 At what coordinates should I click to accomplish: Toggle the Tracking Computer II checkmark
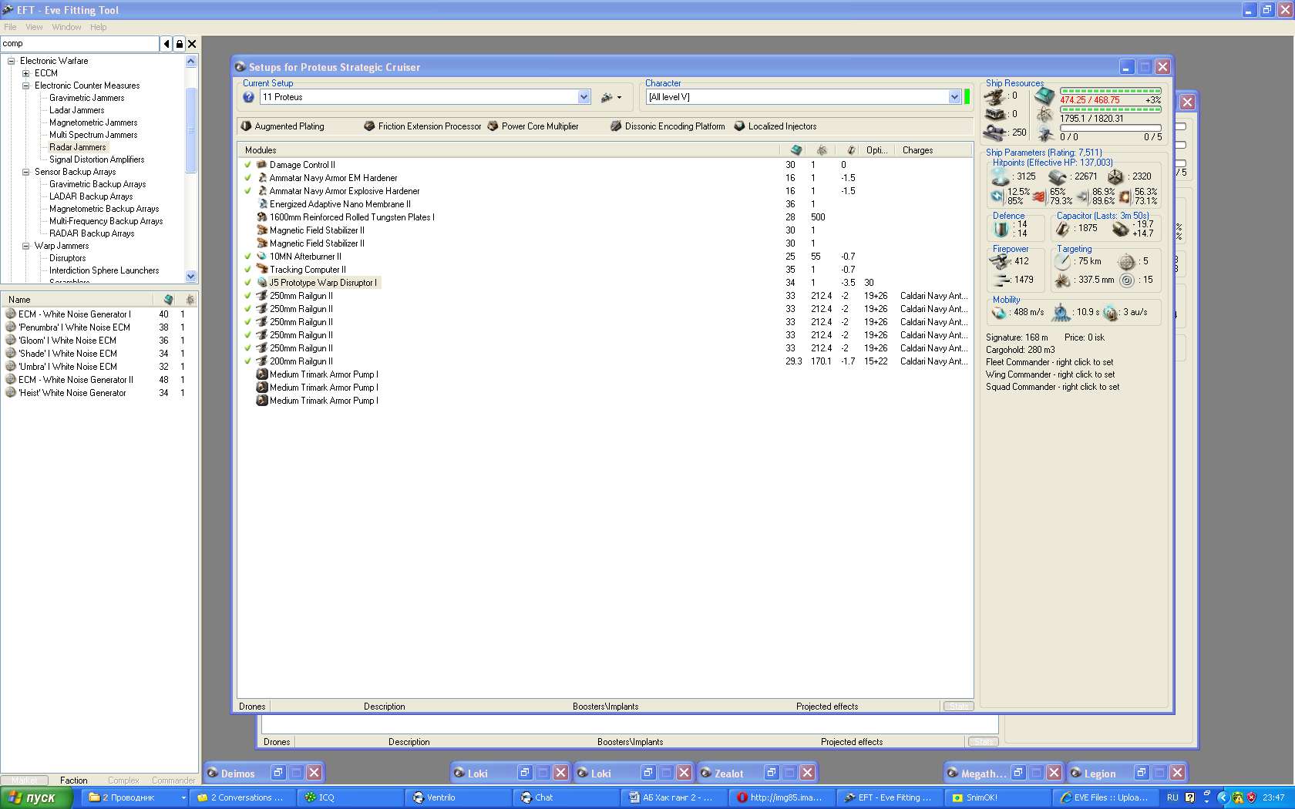pos(247,270)
